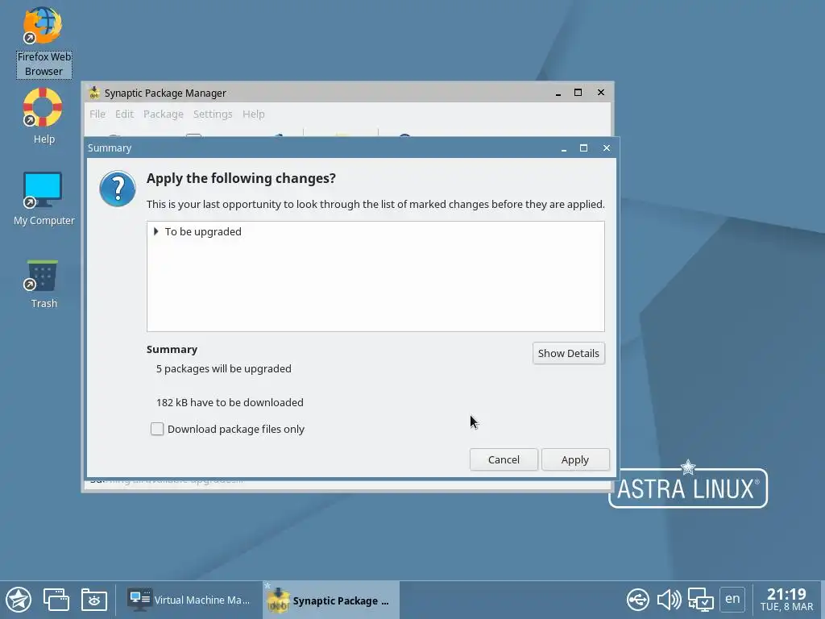Image resolution: width=825 pixels, height=619 pixels.
Task: Click the USB devices tray icon
Action: 638,600
